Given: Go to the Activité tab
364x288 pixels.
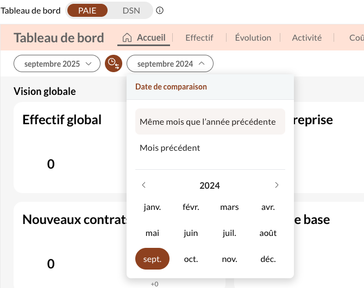Looking at the screenshot, I should click(306, 37).
